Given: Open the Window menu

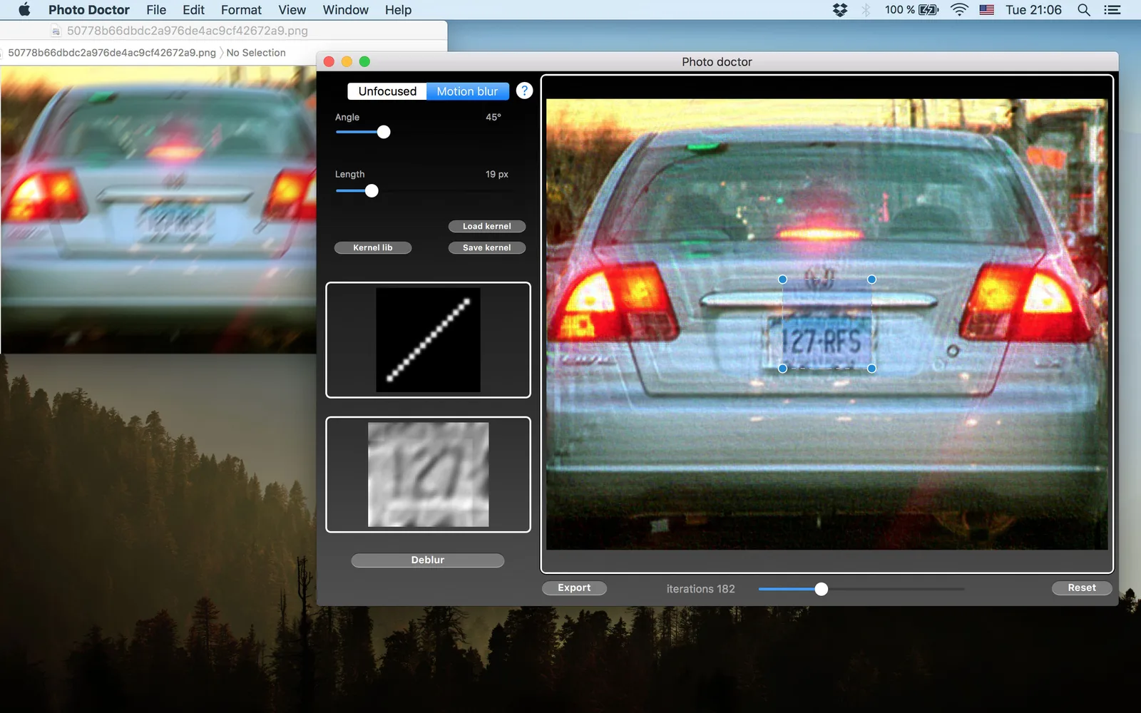Looking at the screenshot, I should coord(346,10).
